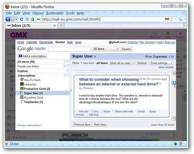Click the show details link

(166, 67)
